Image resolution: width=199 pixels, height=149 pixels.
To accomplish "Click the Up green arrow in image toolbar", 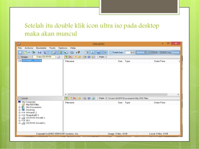I will pyautogui.click(x=66, y=57).
